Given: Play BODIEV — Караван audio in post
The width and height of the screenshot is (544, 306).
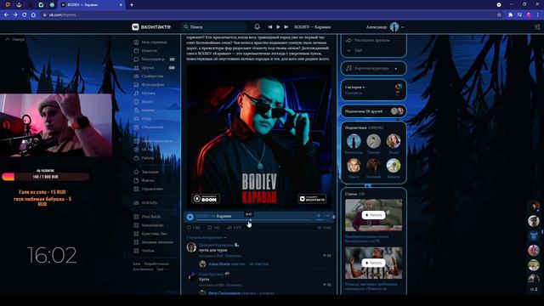Looking at the screenshot, I should (190, 217).
